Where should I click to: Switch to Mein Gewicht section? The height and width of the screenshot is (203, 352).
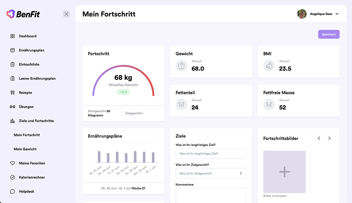click(25, 149)
